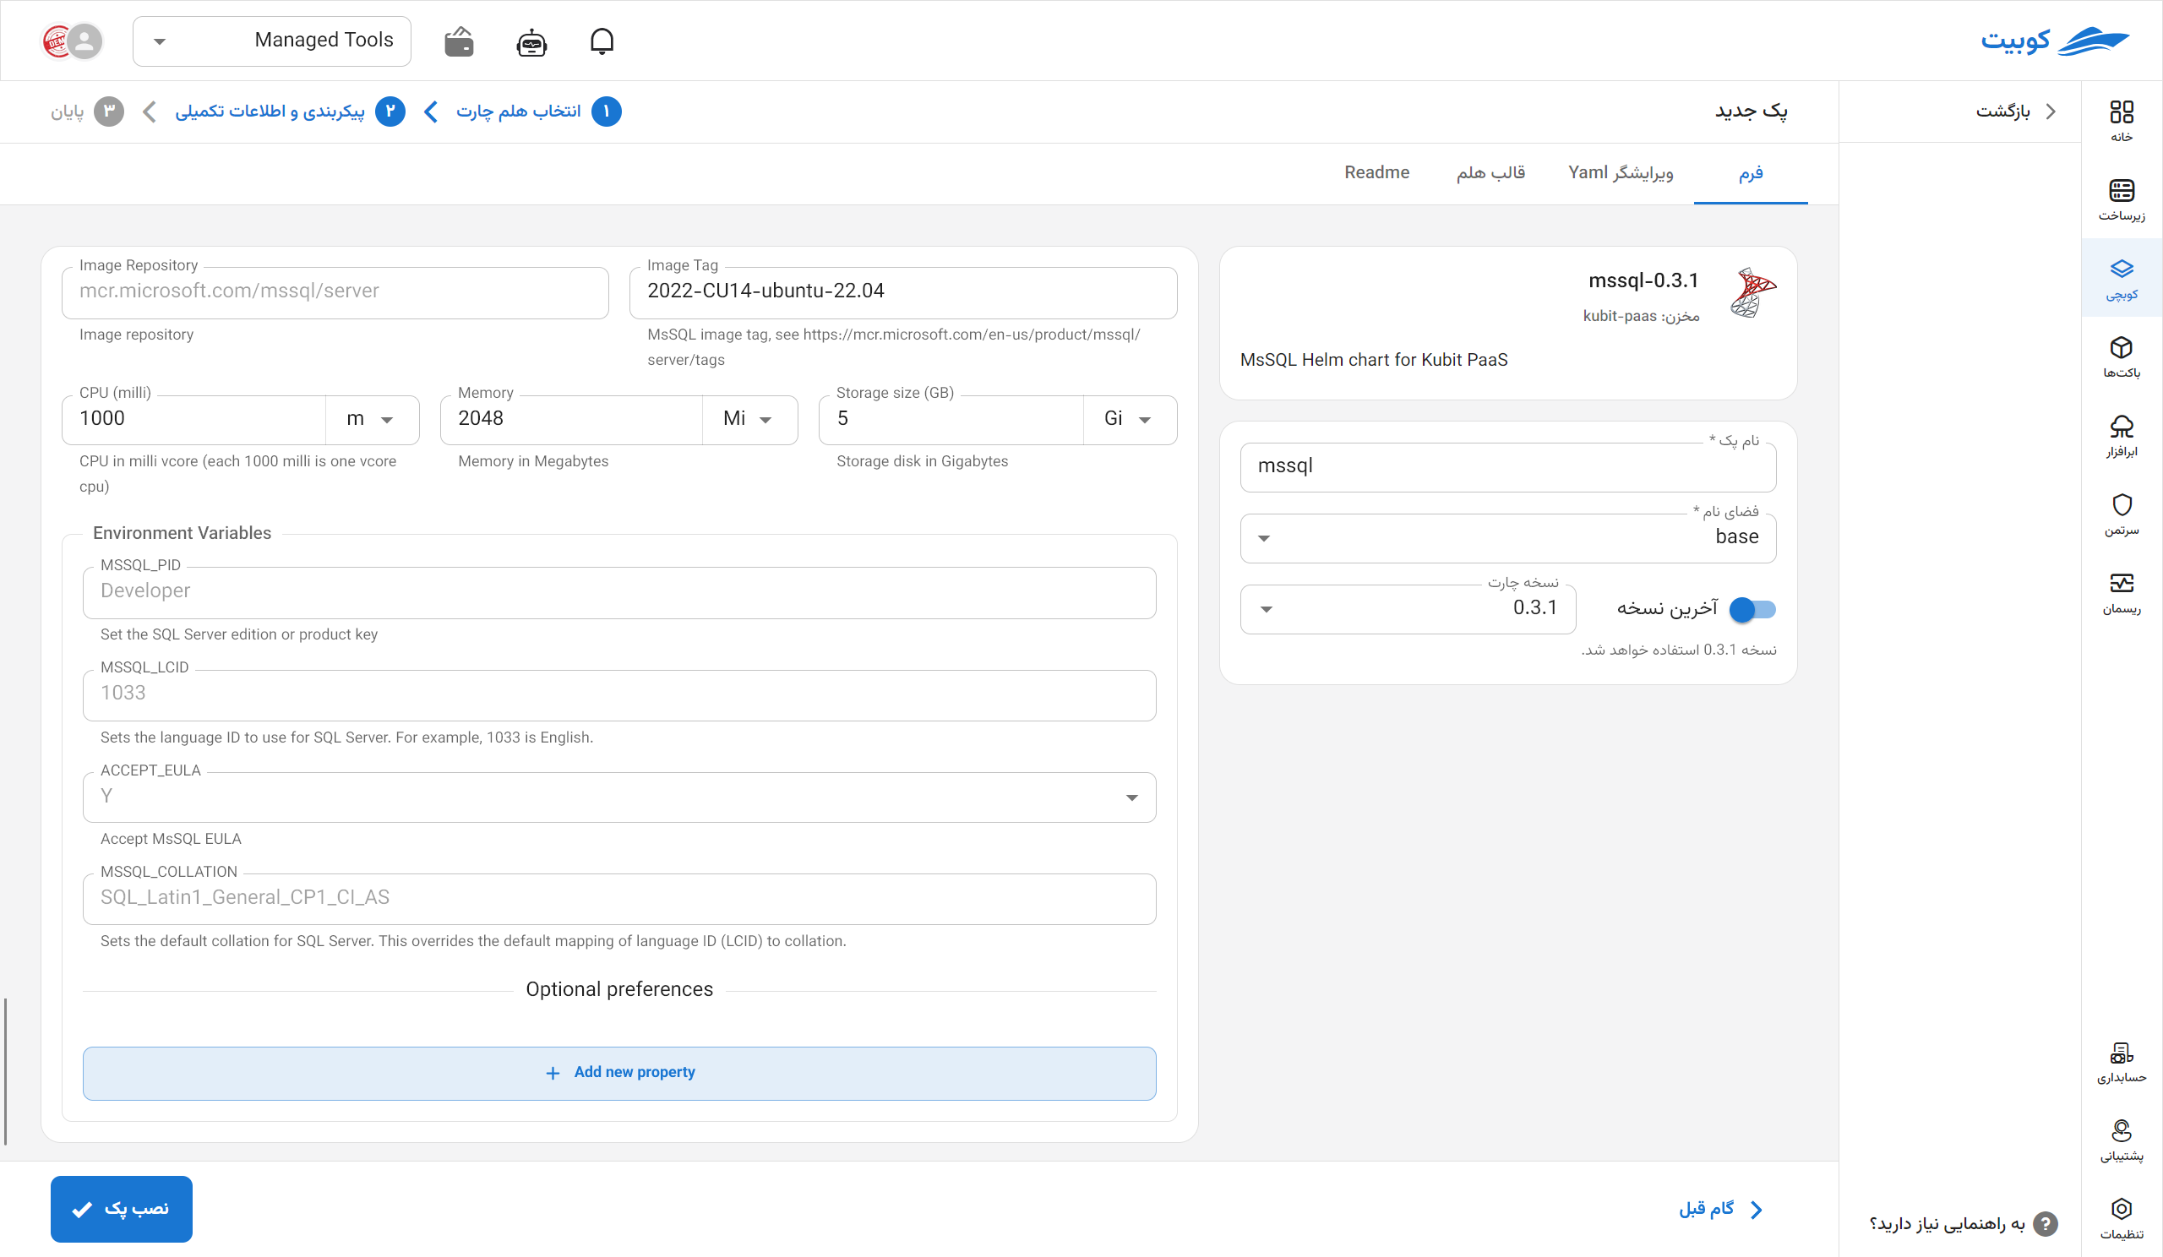Viewport: 2163px width, 1257px height.
Task: Open notifications bell
Action: click(602, 41)
